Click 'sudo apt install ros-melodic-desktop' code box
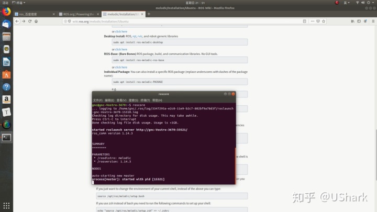 180,42
